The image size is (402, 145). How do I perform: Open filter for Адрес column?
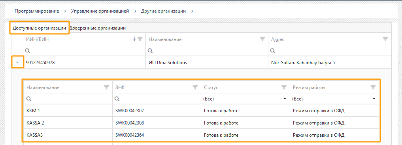[385, 39]
